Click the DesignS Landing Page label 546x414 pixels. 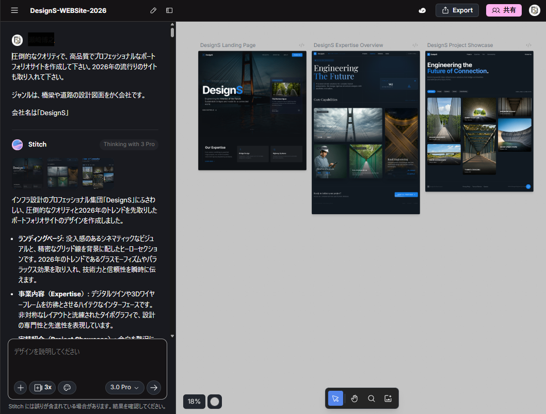(228, 45)
